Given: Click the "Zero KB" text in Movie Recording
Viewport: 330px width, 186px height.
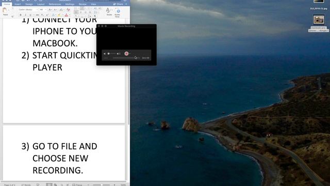Looking at the screenshot, I should click(145, 58).
